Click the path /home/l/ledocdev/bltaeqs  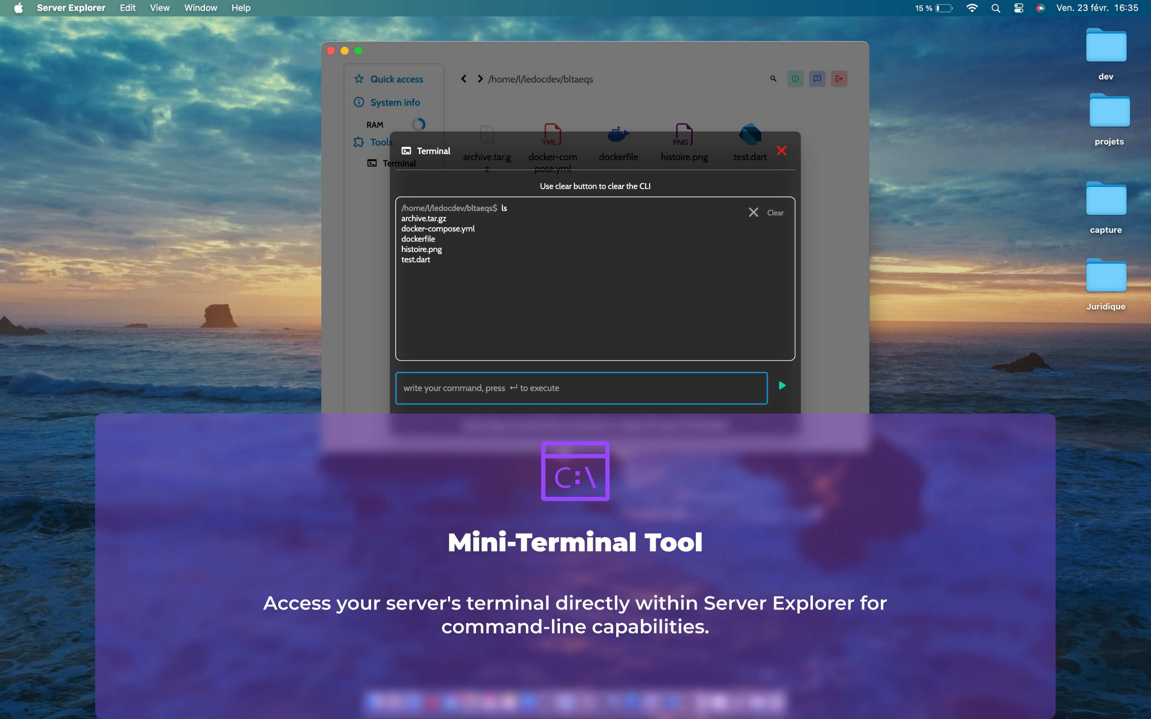pos(540,79)
